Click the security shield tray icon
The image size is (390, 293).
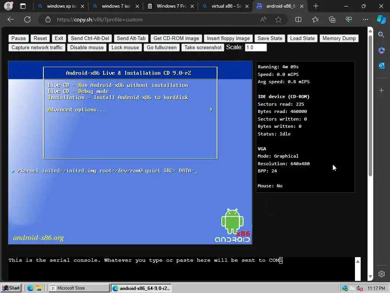point(344,288)
